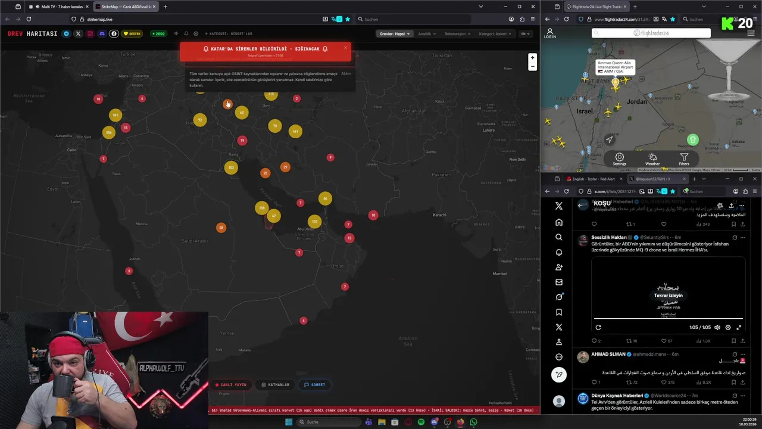Toggle sound speaker icon in StrikeMap header
The width and height of the screenshot is (762, 429).
point(176,34)
